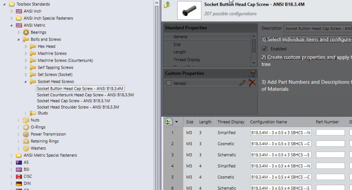This screenshot has height=190, width=352.
Task: Click the pencil icon to edit Vendor property
Action: click(242, 83)
